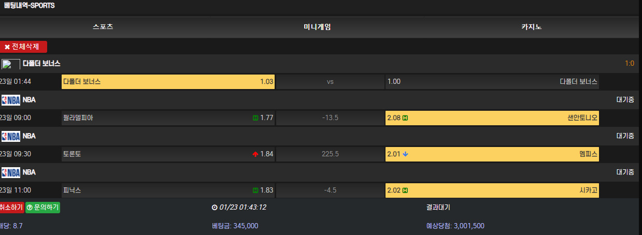Click the broken image icon beside 다폴더 보너스
Screen dimensions: 642x235
(11, 64)
